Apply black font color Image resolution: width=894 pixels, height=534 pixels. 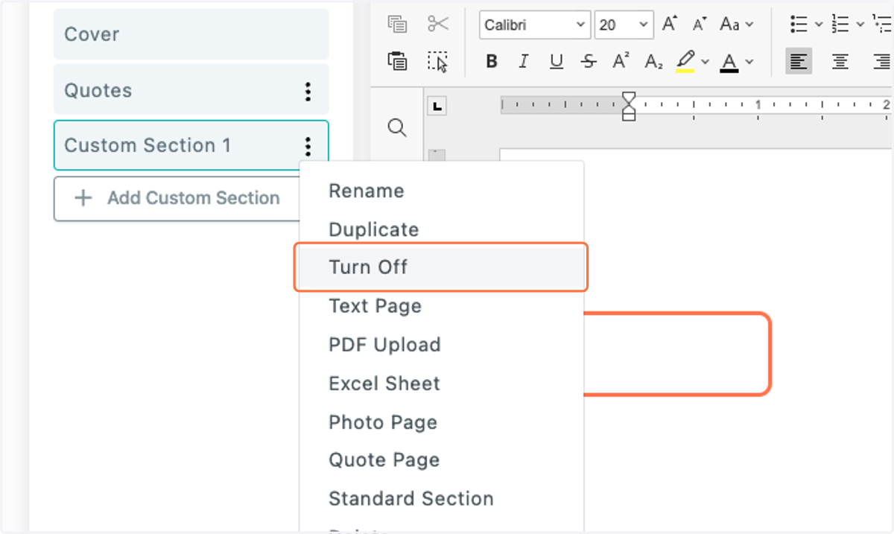[x=729, y=62]
